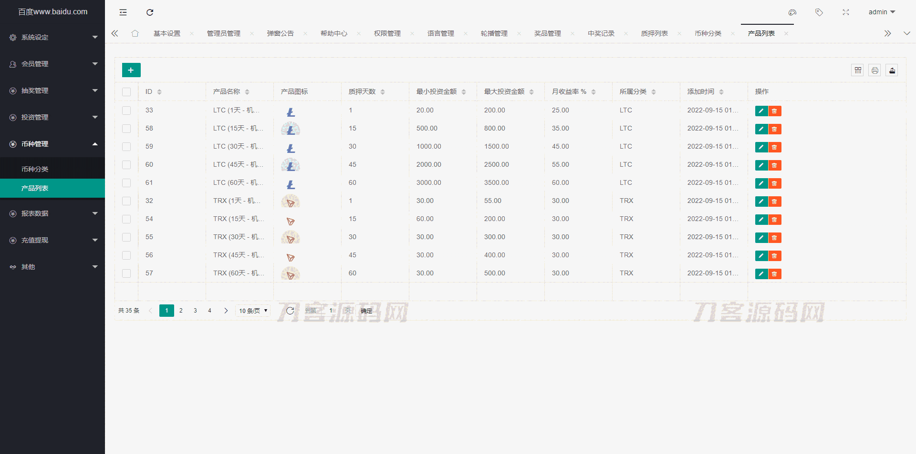916x454 pixels.
Task: Switch to the 质押列表 tab
Action: [x=654, y=33]
